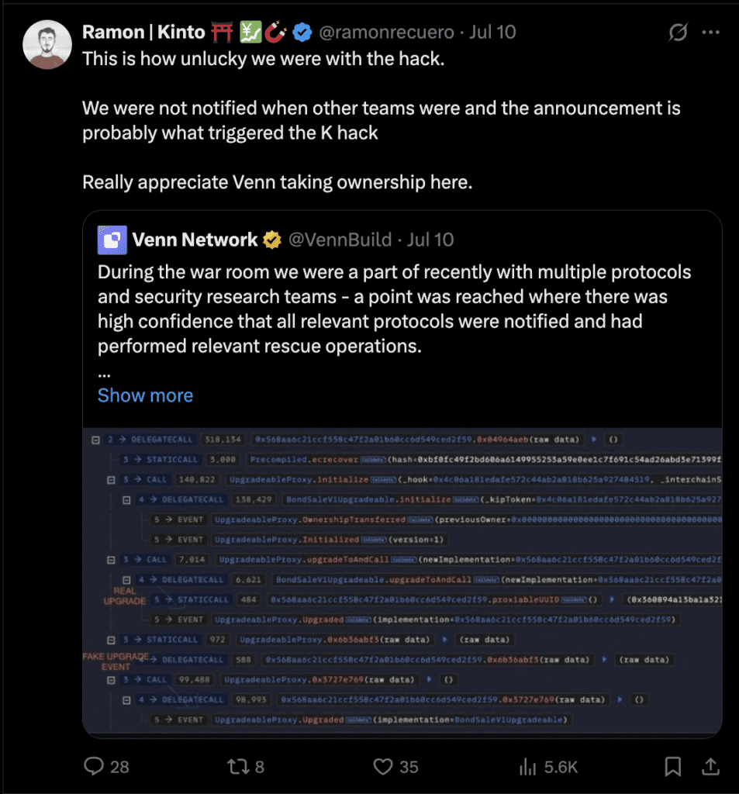The image size is (739, 794).
Task: Click the reply speech bubble icon
Action: click(x=94, y=766)
